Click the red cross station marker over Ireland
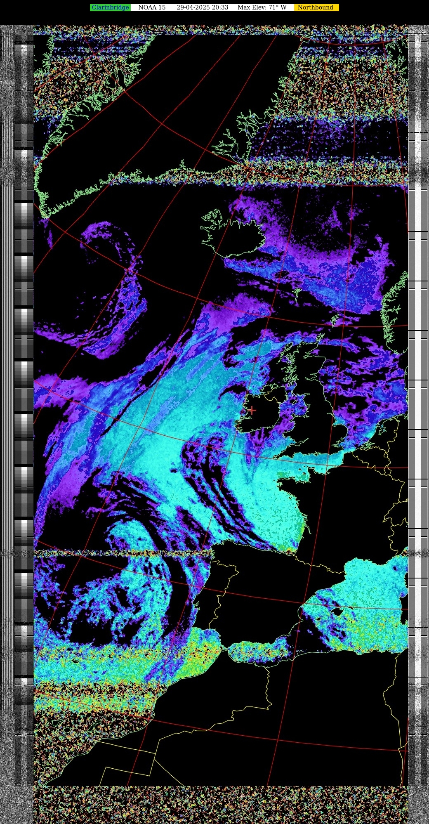 coord(252,410)
